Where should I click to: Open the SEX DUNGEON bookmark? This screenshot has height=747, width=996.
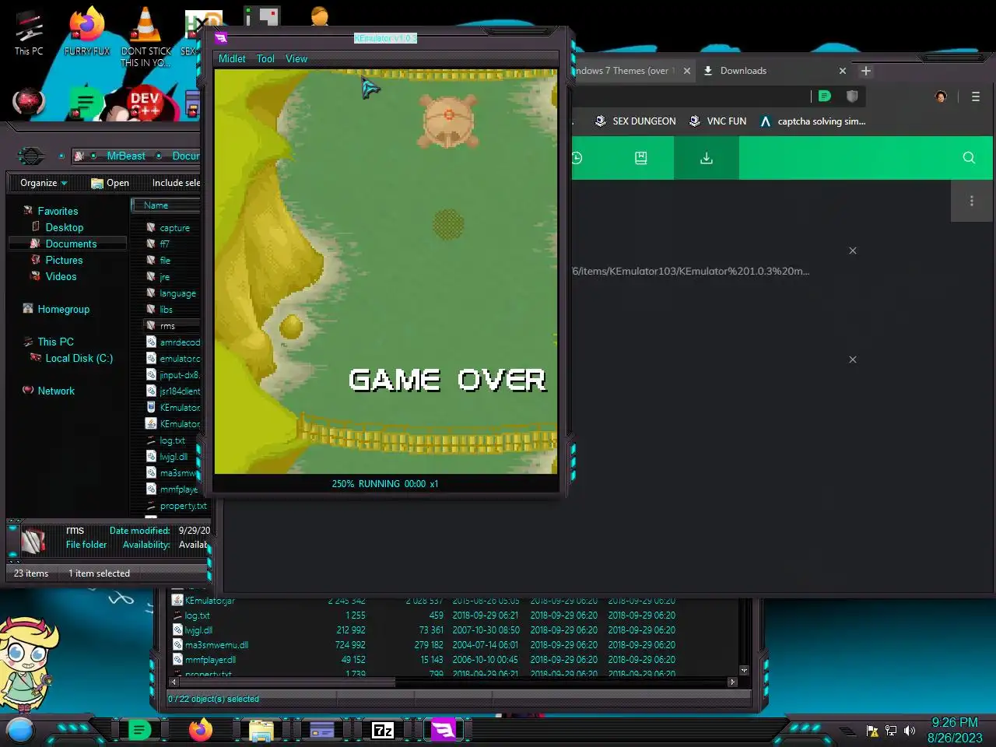(635, 121)
